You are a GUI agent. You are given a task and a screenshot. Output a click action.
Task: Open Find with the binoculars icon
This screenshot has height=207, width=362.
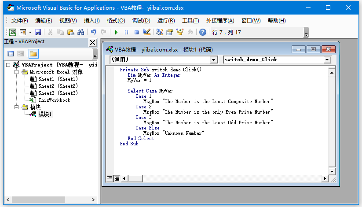(x=81, y=32)
